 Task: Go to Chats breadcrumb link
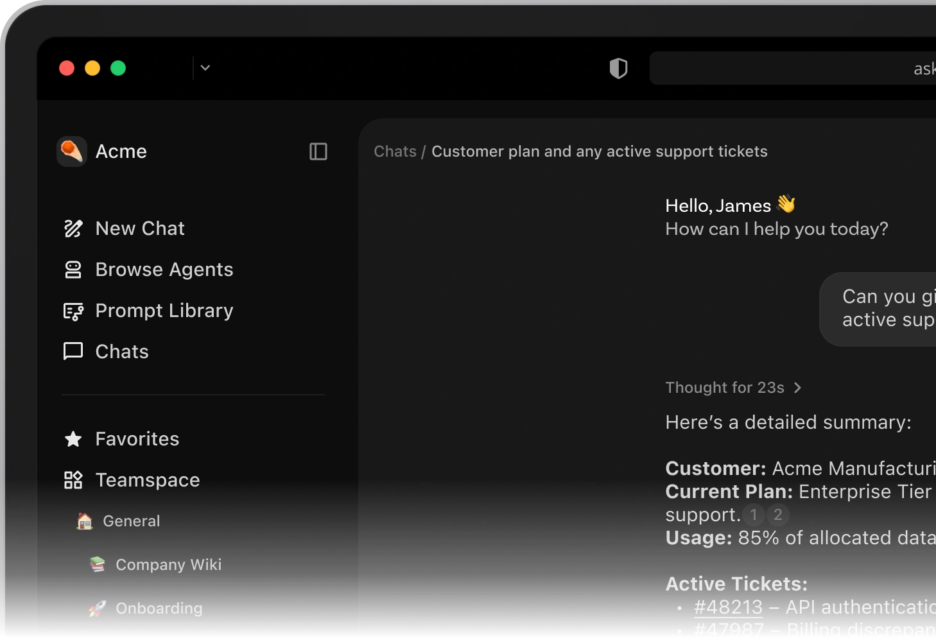(395, 151)
